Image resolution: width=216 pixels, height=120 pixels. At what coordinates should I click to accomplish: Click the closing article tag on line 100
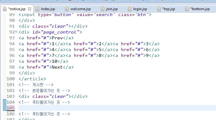click(x=32, y=79)
